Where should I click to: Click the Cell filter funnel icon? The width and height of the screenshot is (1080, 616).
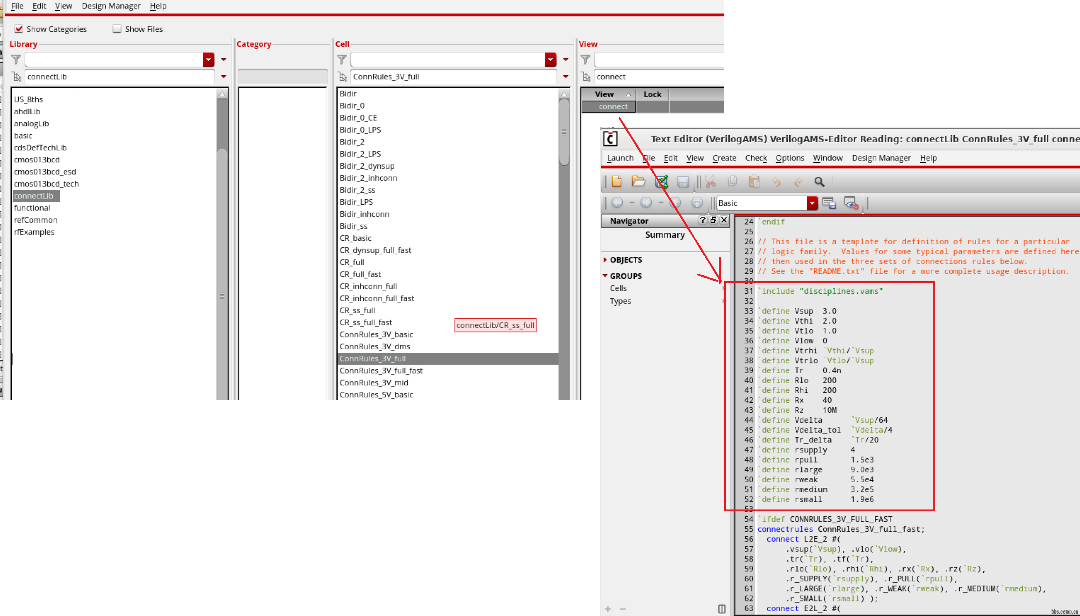342,60
